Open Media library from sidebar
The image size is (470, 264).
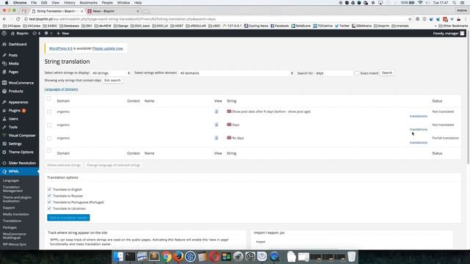coord(13,64)
